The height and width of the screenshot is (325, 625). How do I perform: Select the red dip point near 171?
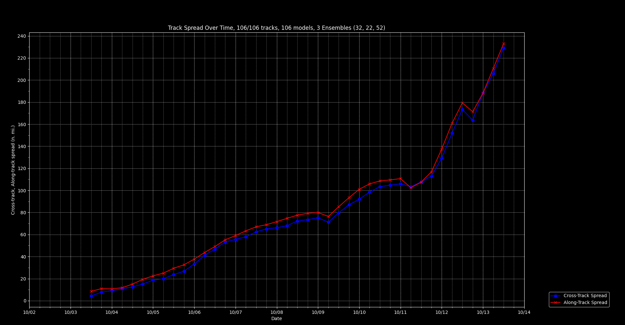coord(473,112)
